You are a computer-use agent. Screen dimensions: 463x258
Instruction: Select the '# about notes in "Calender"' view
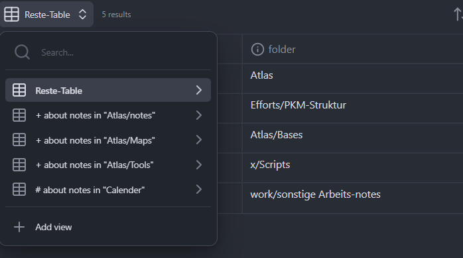pos(108,189)
